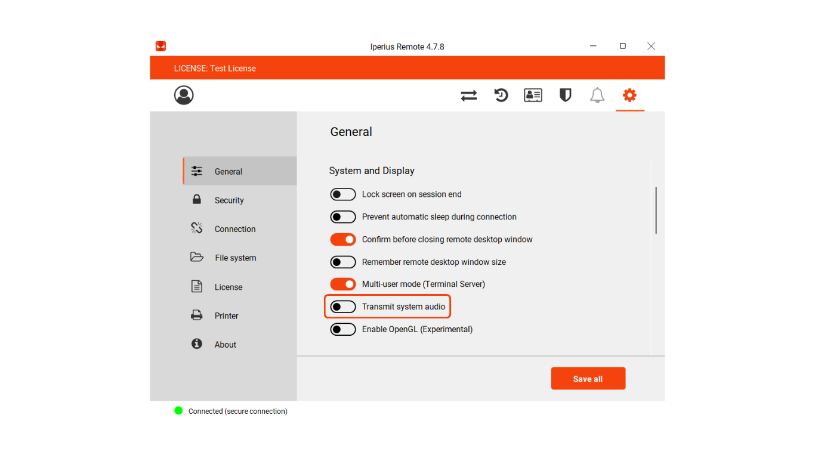Open the connections arrows icon
Screen dimensions: 815x458
tap(469, 95)
